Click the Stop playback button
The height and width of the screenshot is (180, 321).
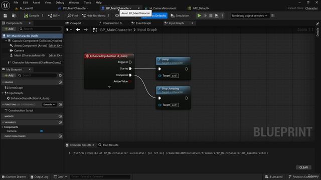pos(211,15)
